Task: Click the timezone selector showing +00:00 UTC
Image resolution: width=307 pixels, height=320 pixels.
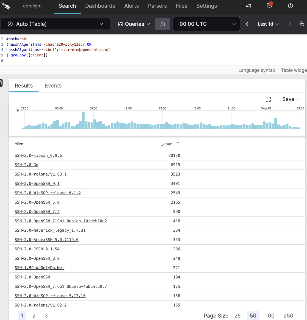Action: click(206, 24)
